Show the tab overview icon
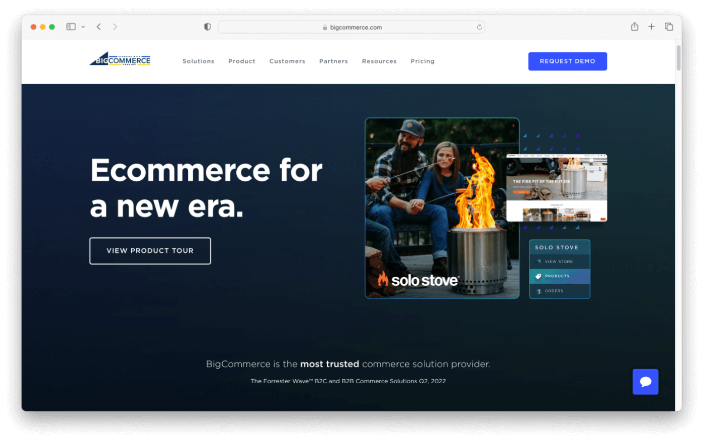Image resolution: width=704 pixels, height=443 pixels. pos(669,27)
